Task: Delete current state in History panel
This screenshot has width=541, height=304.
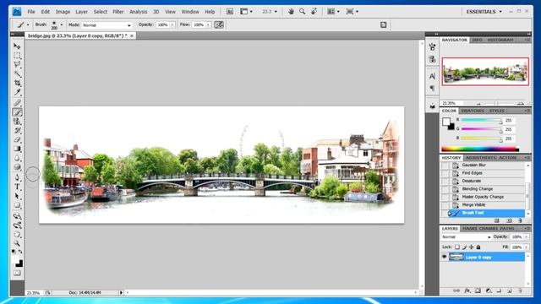Action: 520,220
